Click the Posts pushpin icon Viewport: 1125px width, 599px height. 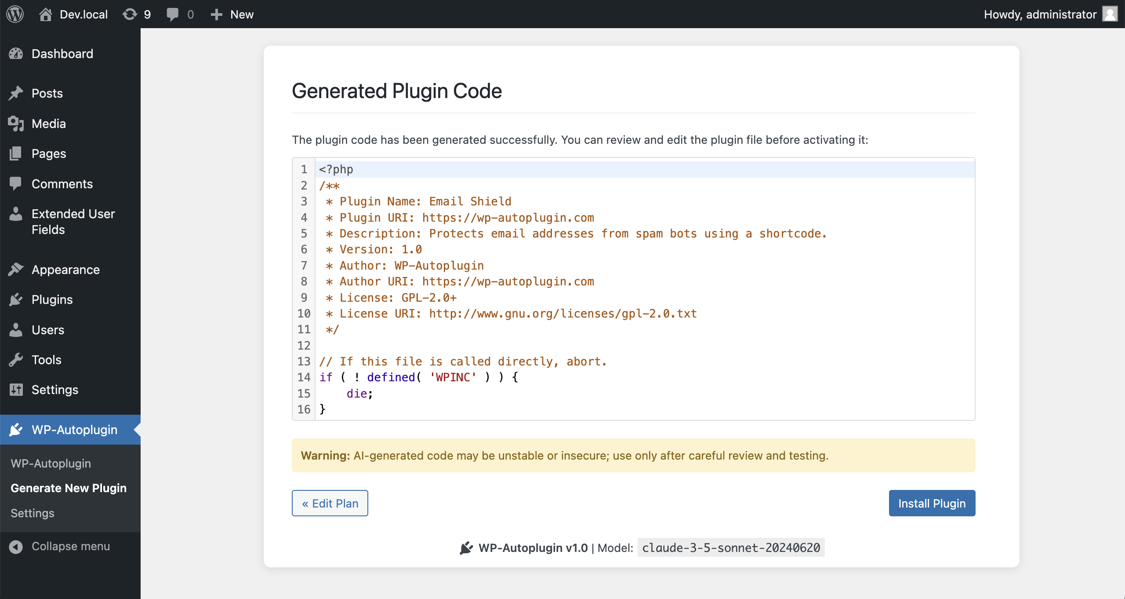16,93
